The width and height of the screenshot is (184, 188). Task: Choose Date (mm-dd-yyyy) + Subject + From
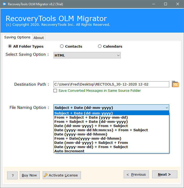[x=111, y=143]
